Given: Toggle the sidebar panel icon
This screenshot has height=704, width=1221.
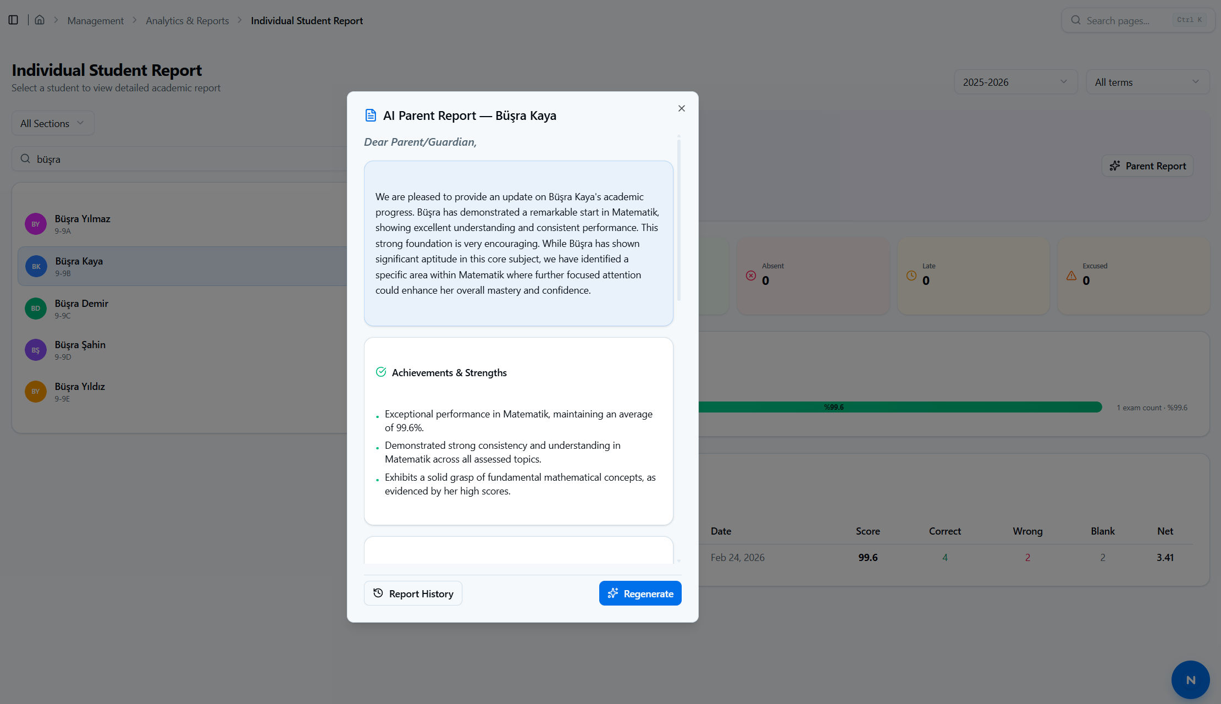Looking at the screenshot, I should pos(13,20).
